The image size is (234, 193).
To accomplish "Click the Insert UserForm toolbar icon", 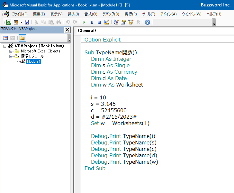I will point(16,22).
